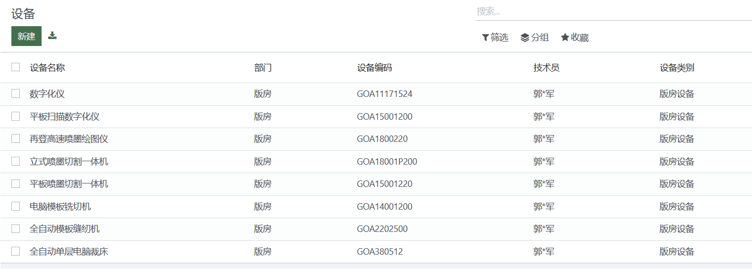This screenshot has width=752, height=269.
Task: Click equipment code GOA15001220
Action: pos(384,184)
